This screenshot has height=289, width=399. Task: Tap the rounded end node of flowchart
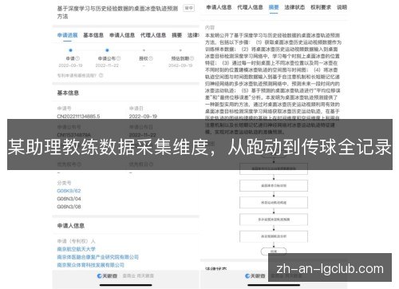coord(274,251)
